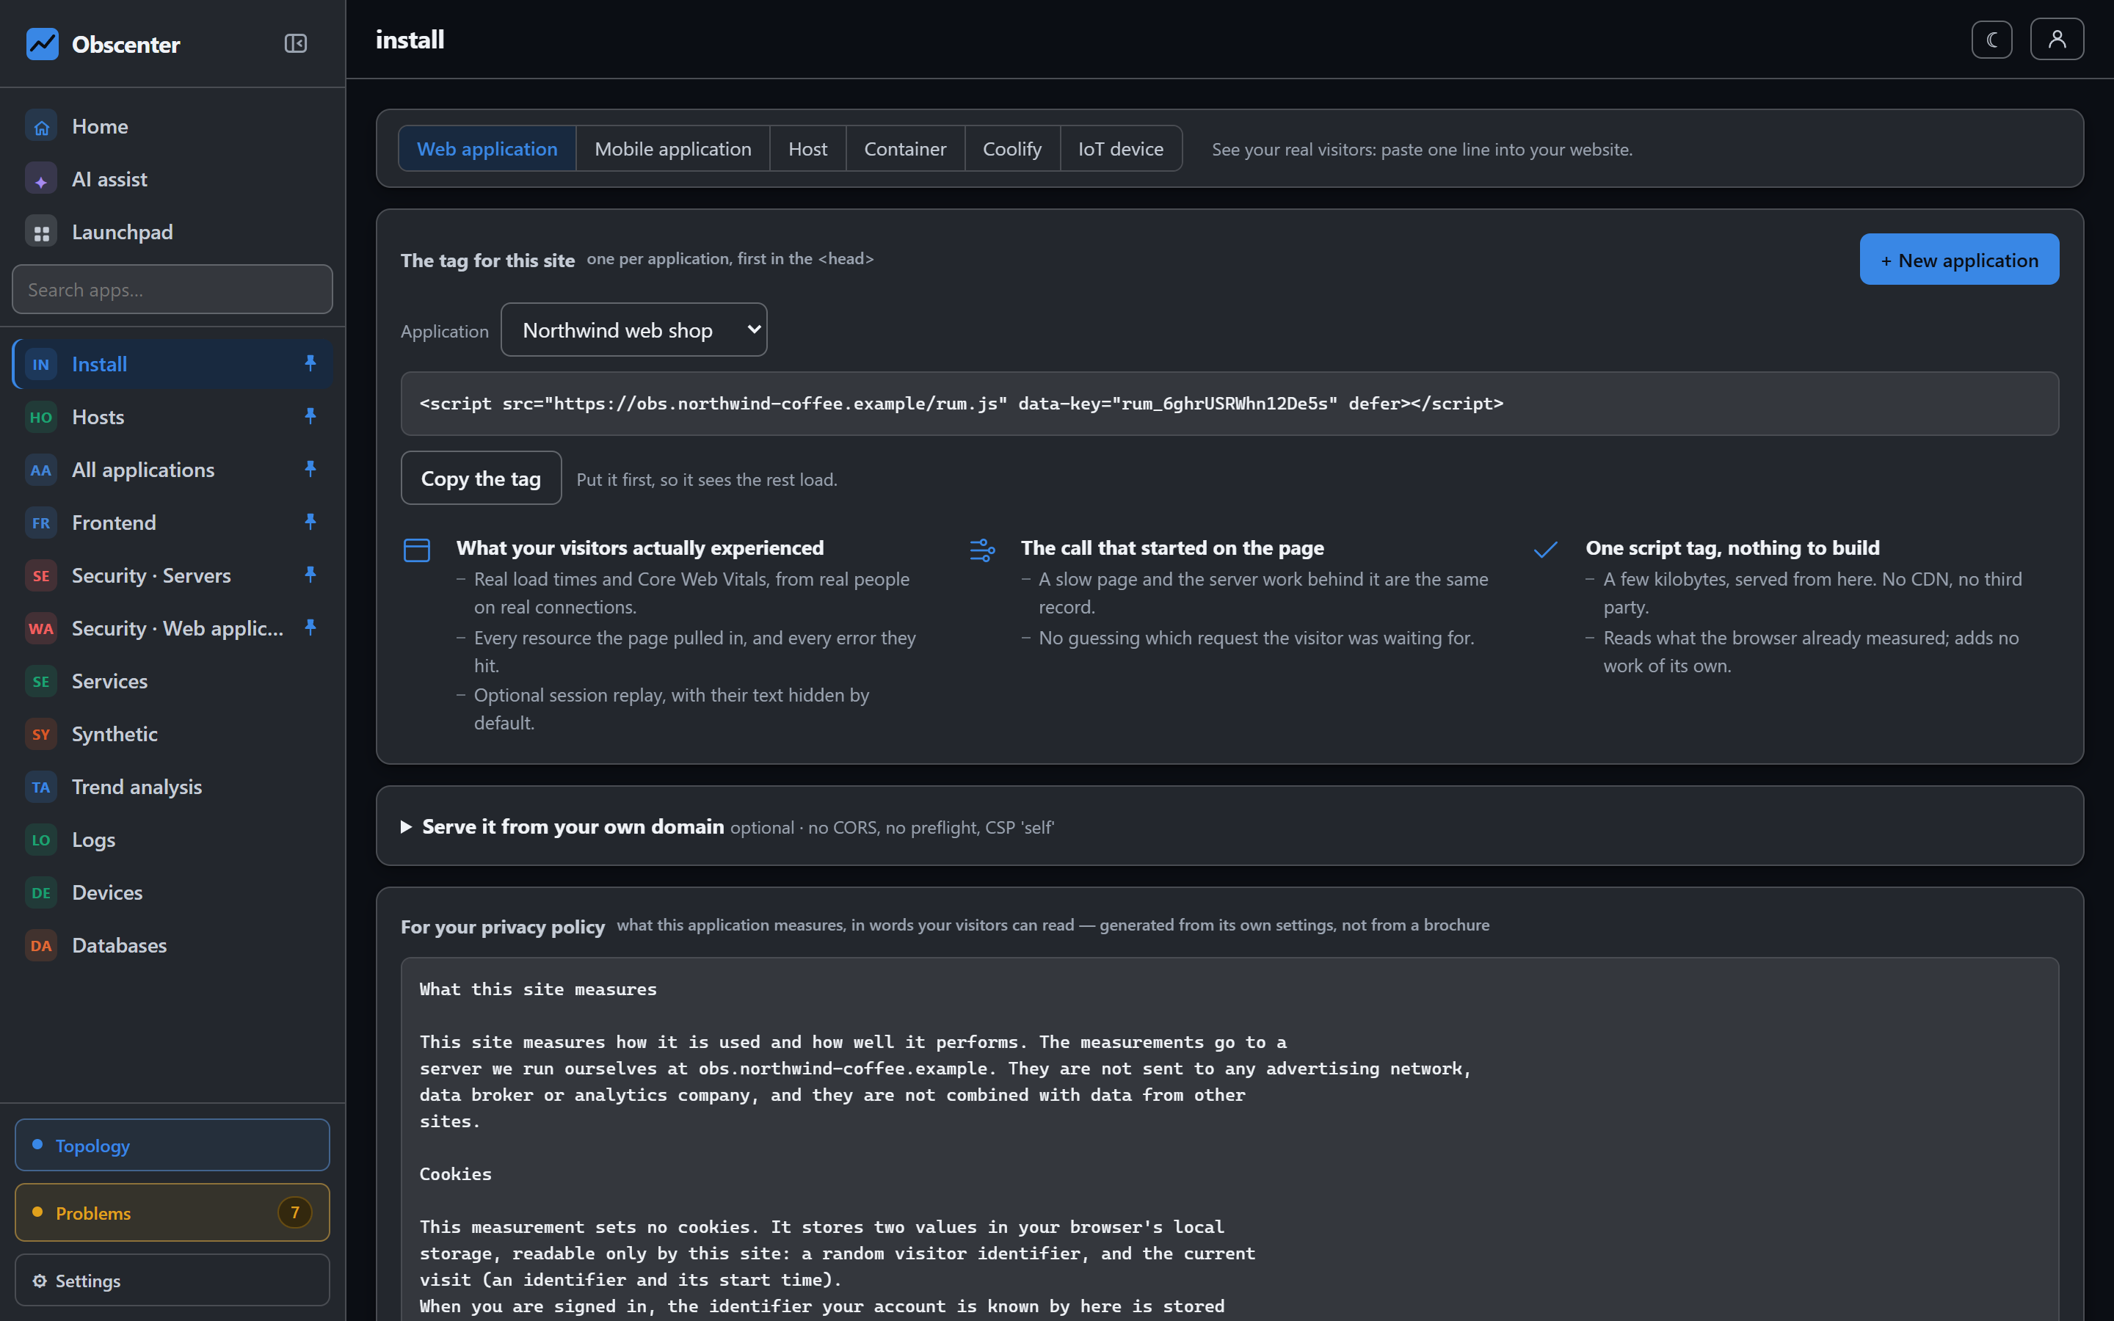Click the checkmark icon beside script tag heading

[1545, 550]
